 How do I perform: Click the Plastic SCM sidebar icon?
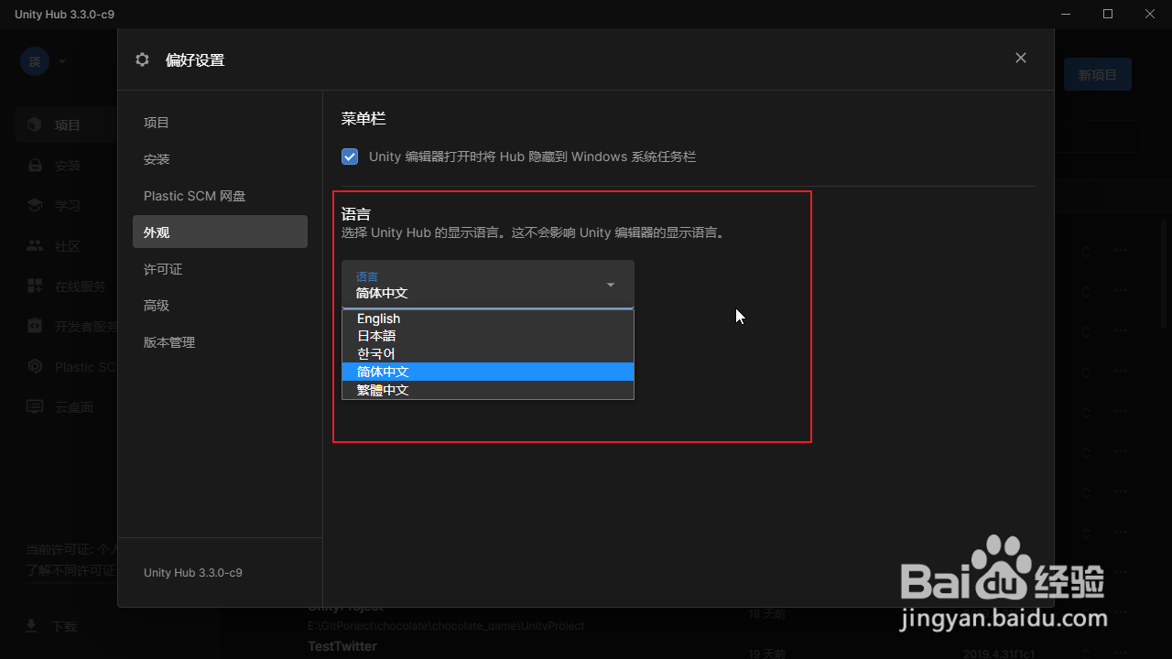pos(35,367)
